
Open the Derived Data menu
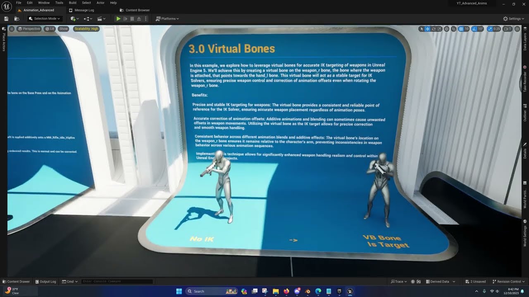[441, 281]
